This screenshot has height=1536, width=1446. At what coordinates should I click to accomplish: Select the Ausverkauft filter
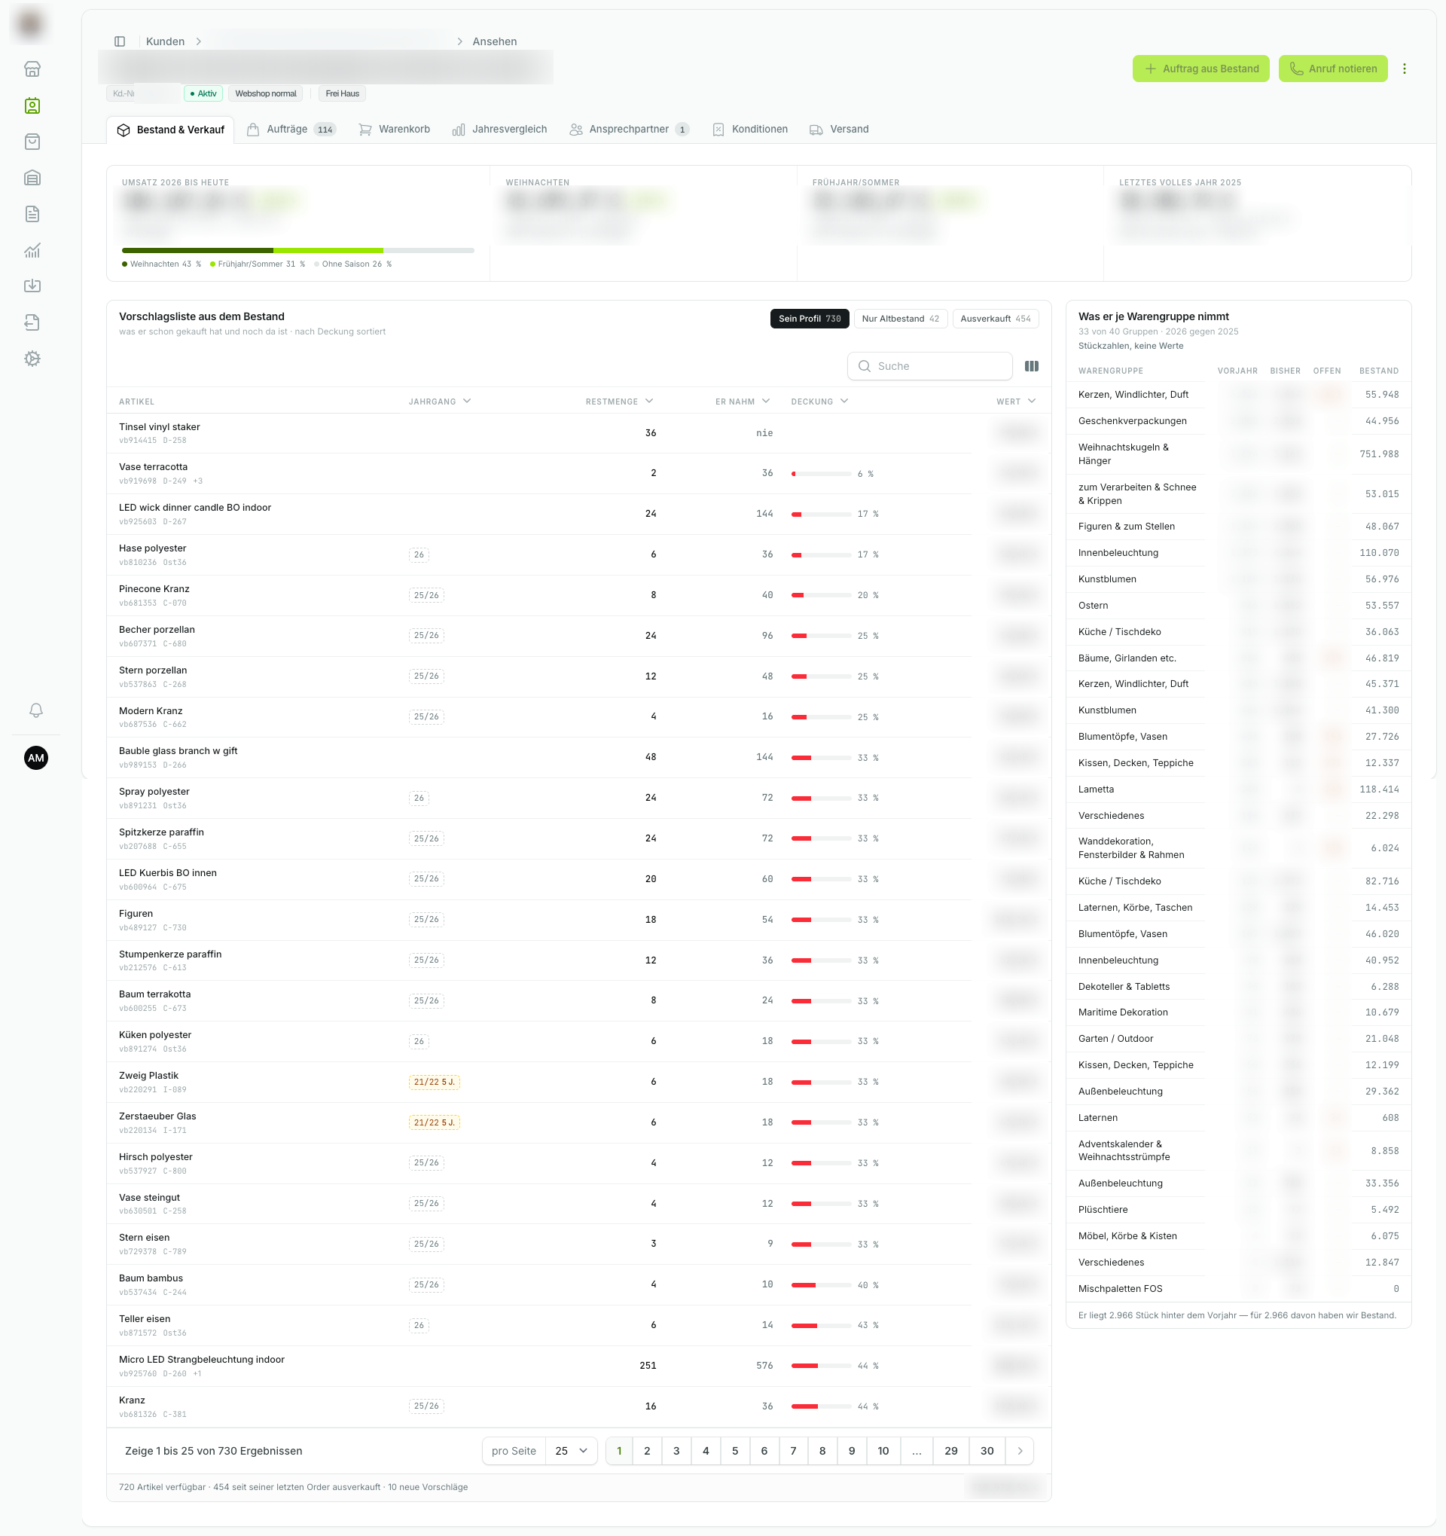pos(995,319)
